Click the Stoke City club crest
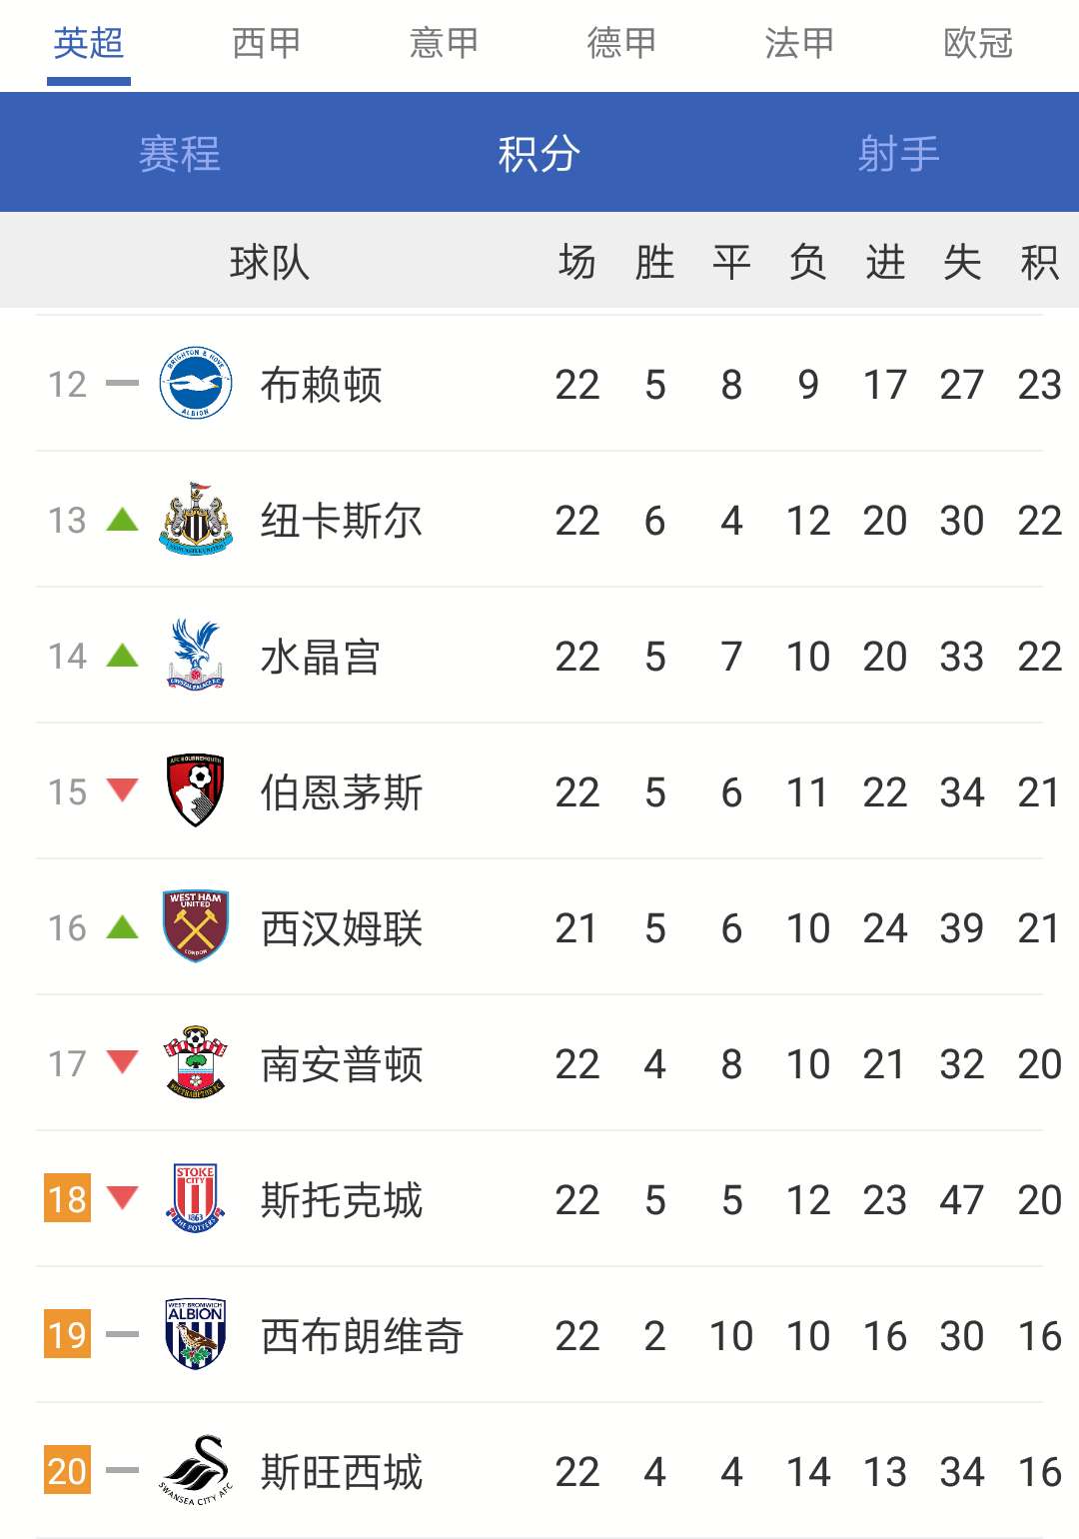Screen dimensions: 1079x1539 click(x=193, y=1199)
